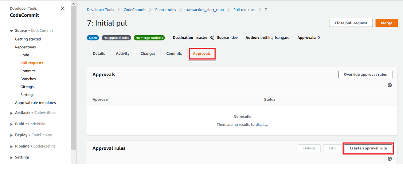Click the Close pull request button

(x=351, y=23)
